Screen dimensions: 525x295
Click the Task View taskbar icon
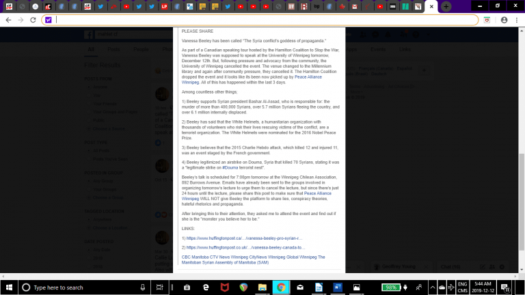[x=159, y=287]
